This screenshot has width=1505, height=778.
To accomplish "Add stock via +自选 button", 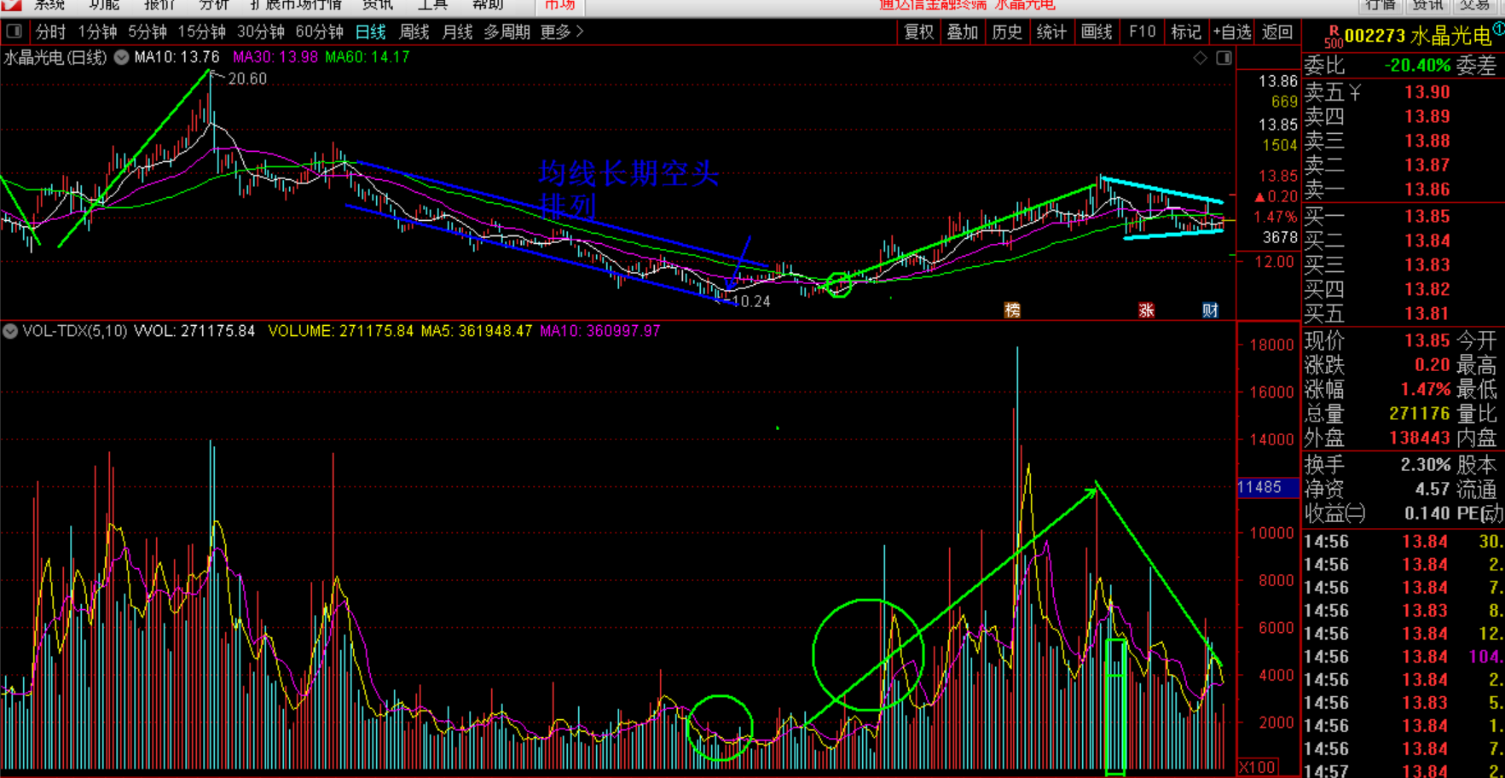I will tap(1232, 32).
